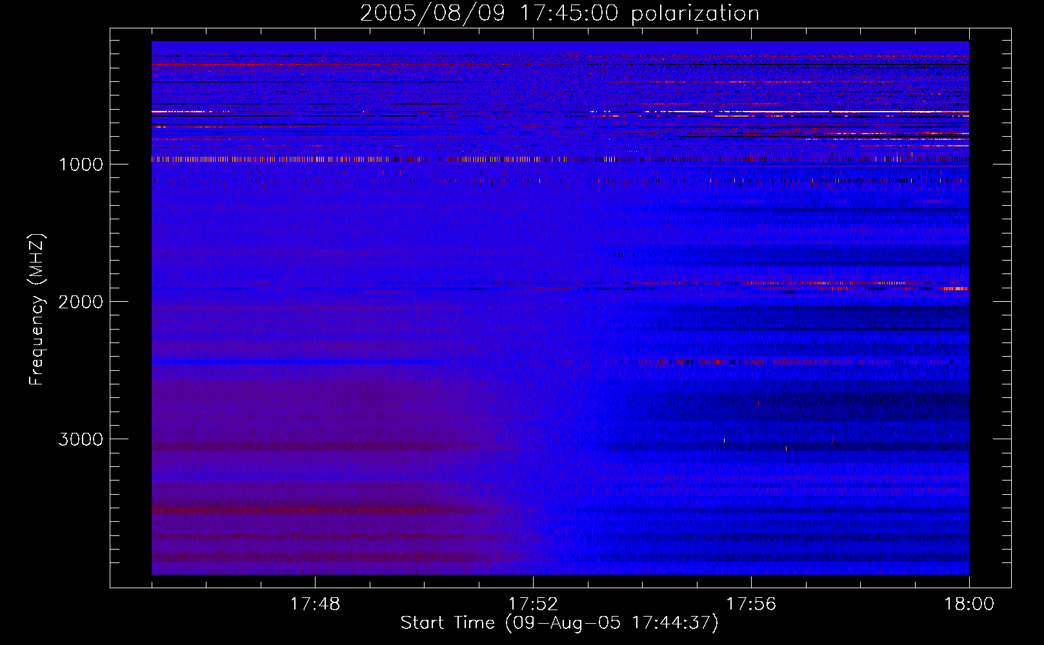
Task: Select the 2000 frequency axis label
Action: [x=81, y=302]
